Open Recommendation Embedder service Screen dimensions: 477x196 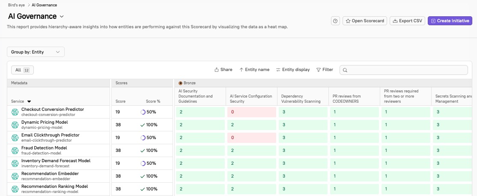pos(50,173)
